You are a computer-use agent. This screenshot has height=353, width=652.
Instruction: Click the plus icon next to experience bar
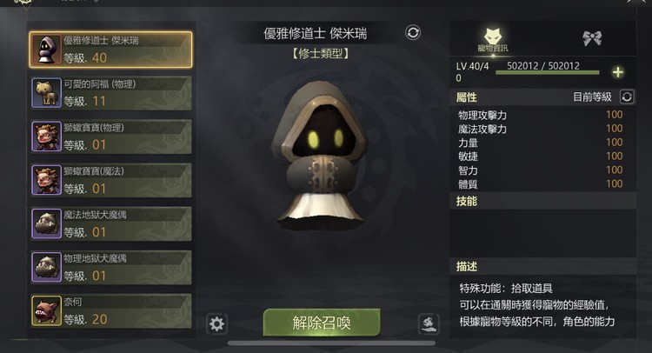(x=618, y=72)
